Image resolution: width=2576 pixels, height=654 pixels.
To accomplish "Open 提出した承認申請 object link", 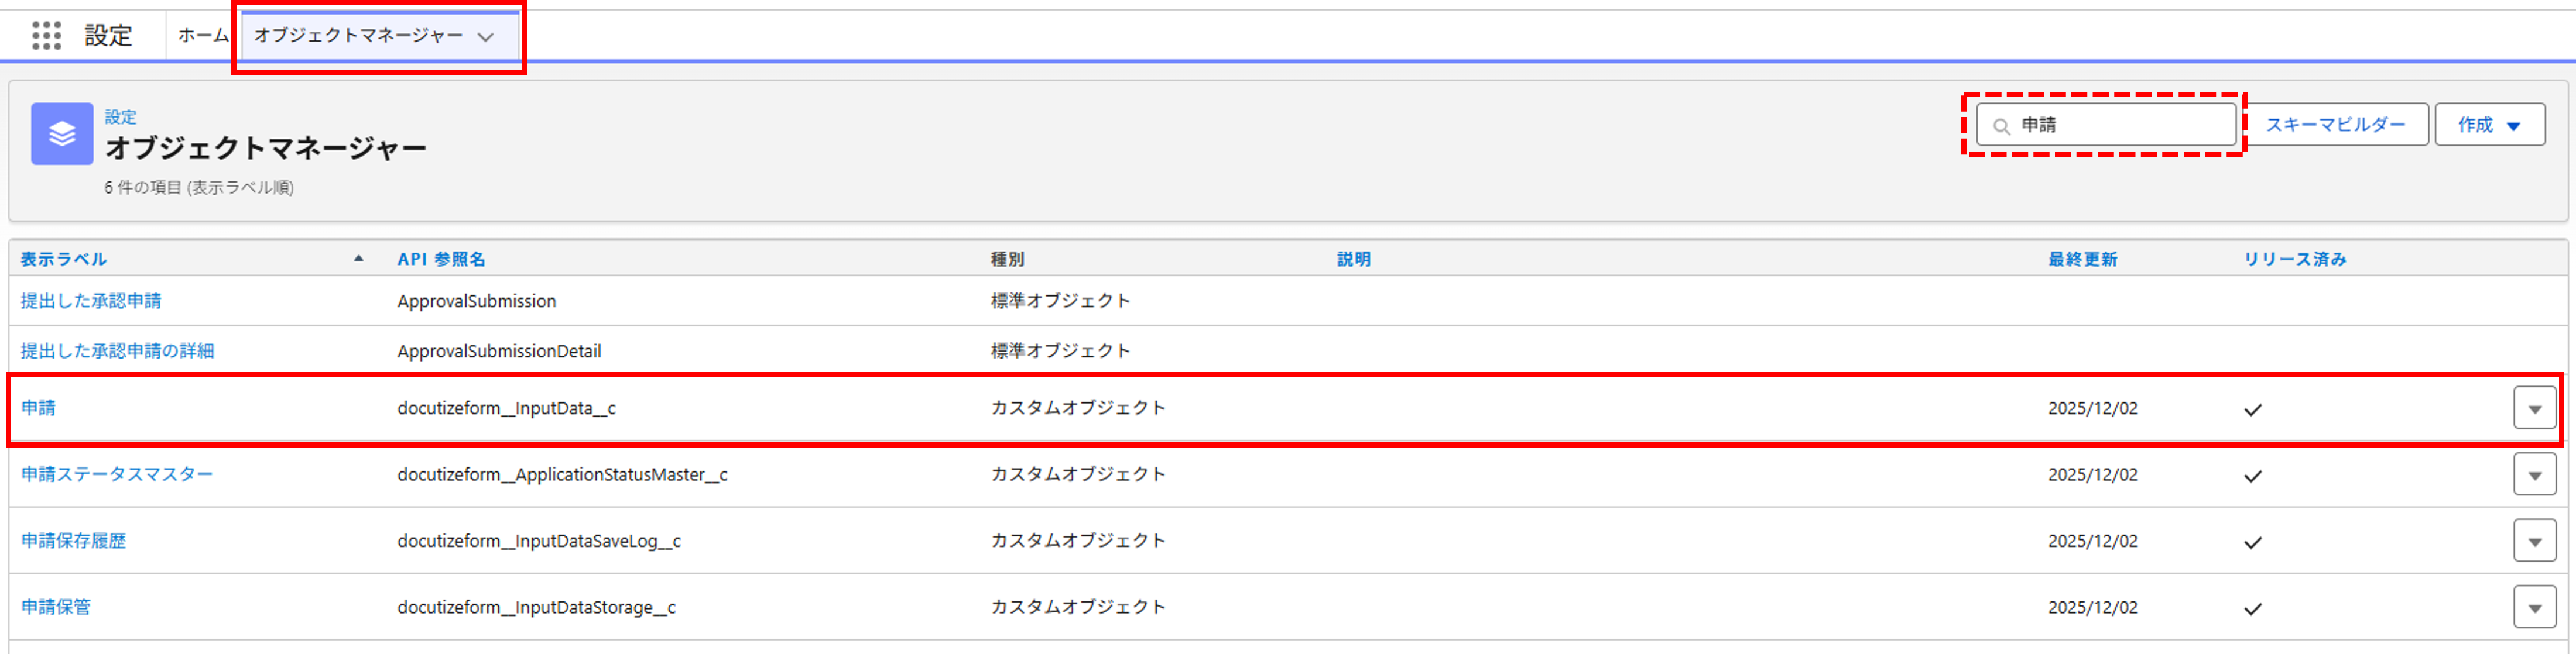I will (91, 301).
